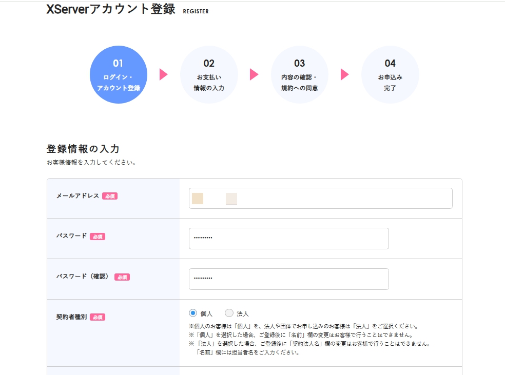Select step 02 お支払い情報の入力 circle
The image size is (505, 375).
point(209,74)
